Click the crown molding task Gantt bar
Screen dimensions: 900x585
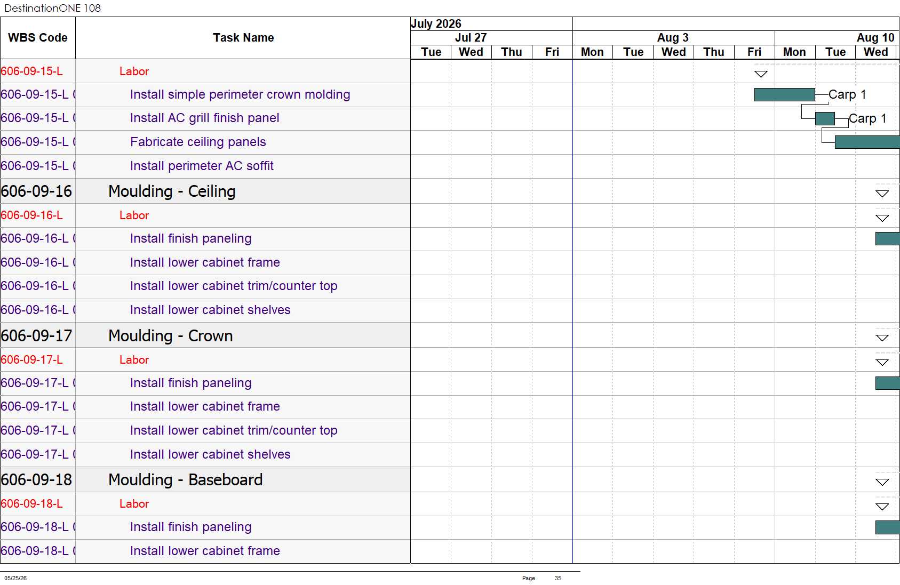(x=784, y=95)
